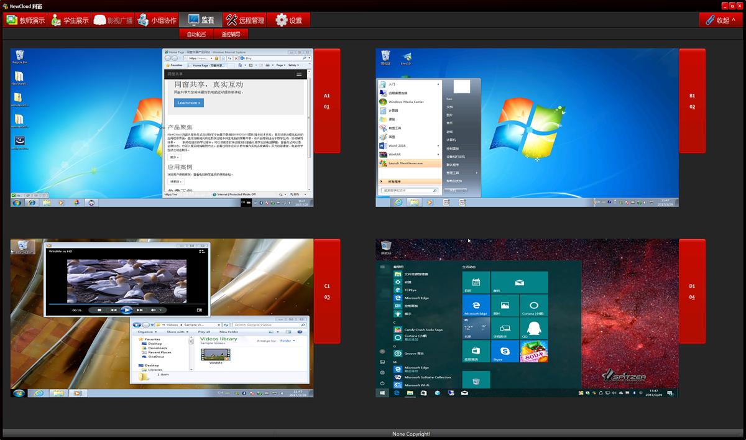Click 应用商店 store tile in D1 start menu
This screenshot has width=746, height=440.
pyautogui.click(x=476, y=352)
